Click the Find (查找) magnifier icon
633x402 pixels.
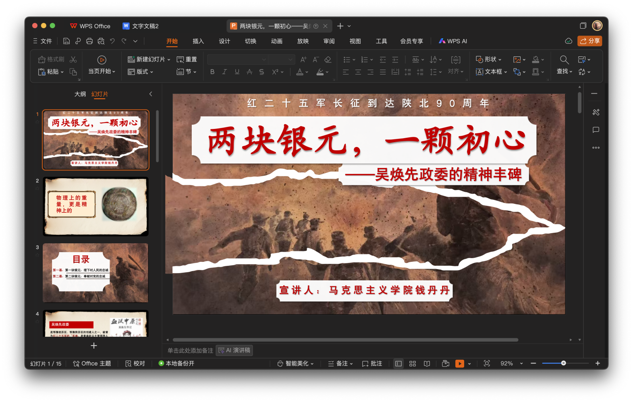click(564, 60)
